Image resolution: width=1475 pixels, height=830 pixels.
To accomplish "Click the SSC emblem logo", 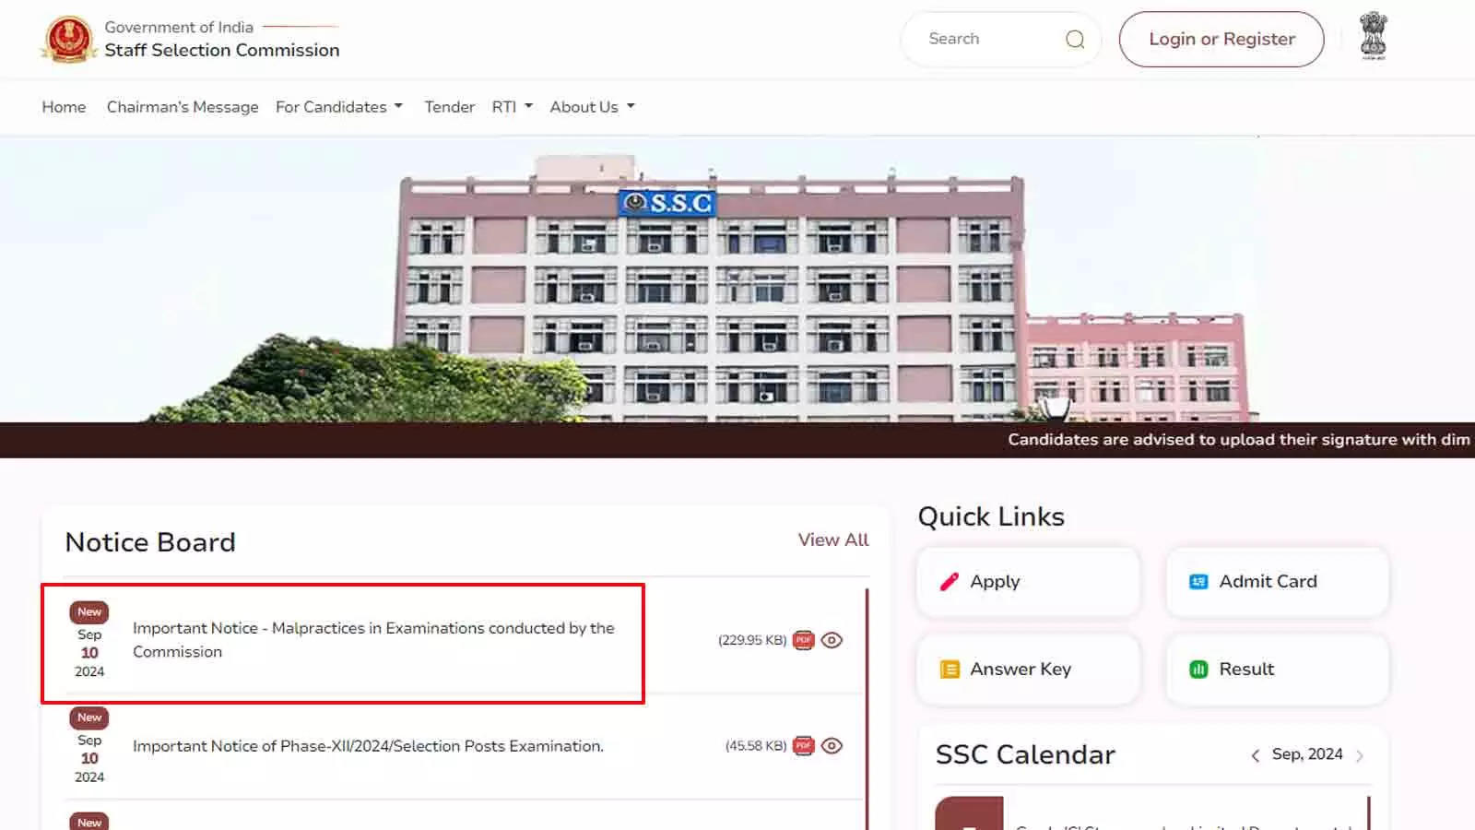I will click(x=67, y=38).
